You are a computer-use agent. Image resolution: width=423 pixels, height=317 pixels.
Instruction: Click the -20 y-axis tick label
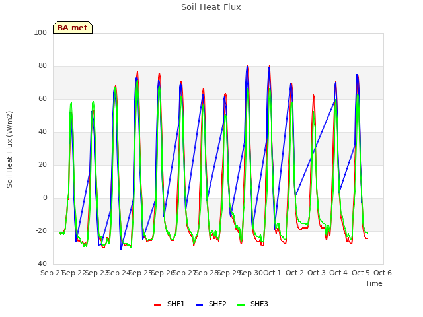41,230
